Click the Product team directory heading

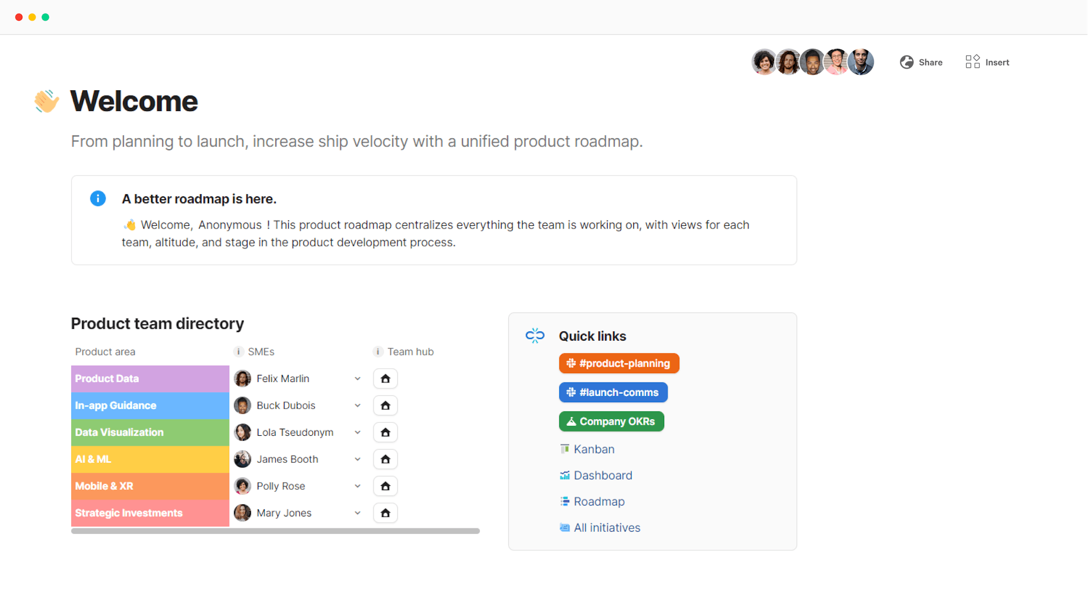coord(157,323)
